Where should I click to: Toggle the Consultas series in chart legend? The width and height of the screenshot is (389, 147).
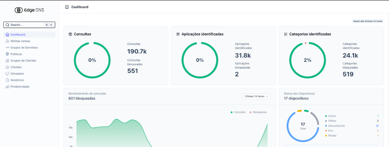[238, 112]
